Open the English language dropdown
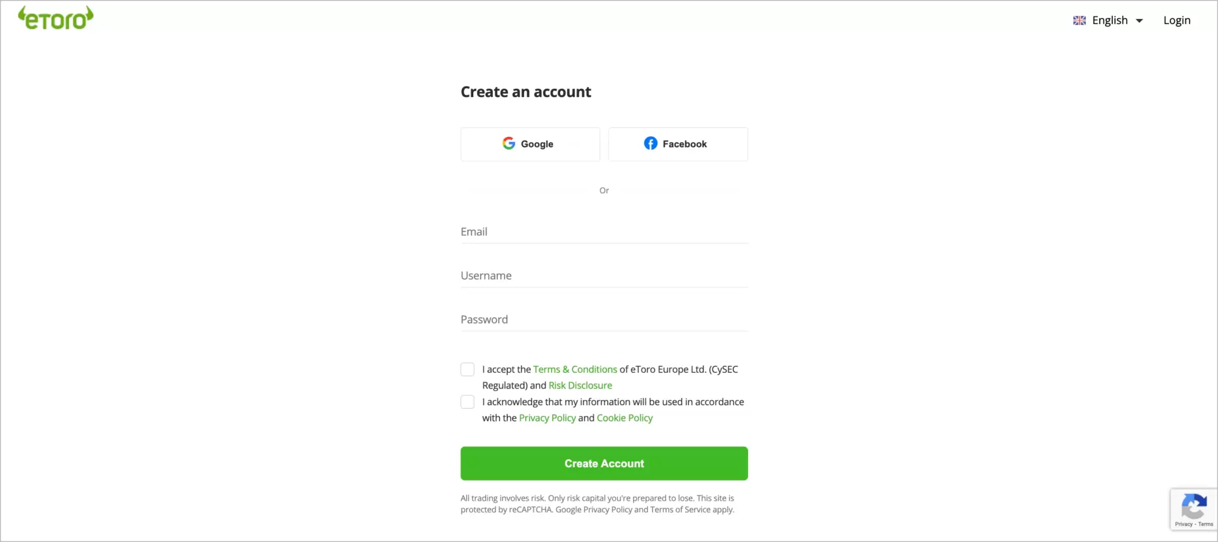The height and width of the screenshot is (542, 1218). 1111,20
